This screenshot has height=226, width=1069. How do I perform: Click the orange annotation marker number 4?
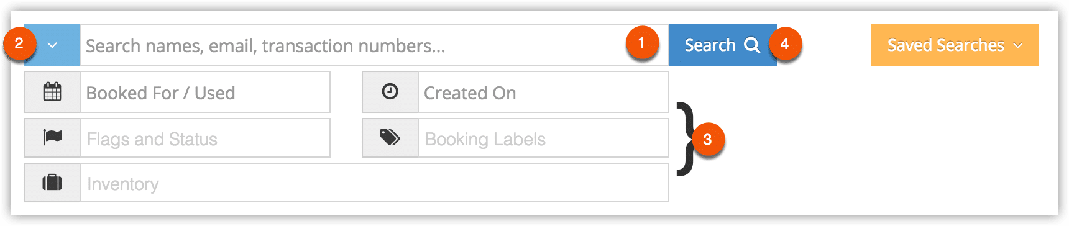[785, 43]
